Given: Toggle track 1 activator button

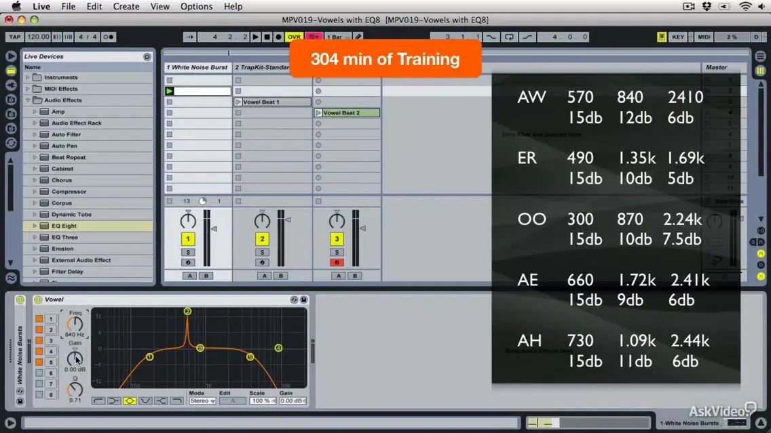Looking at the screenshot, I should [188, 239].
